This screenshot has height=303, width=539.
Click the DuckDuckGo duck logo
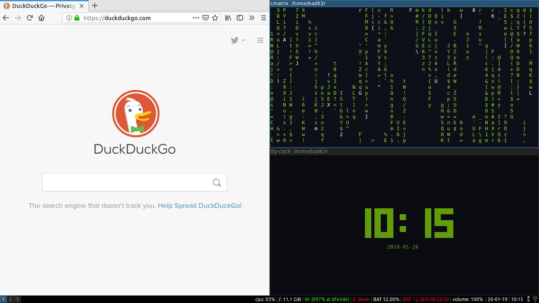[x=136, y=114]
